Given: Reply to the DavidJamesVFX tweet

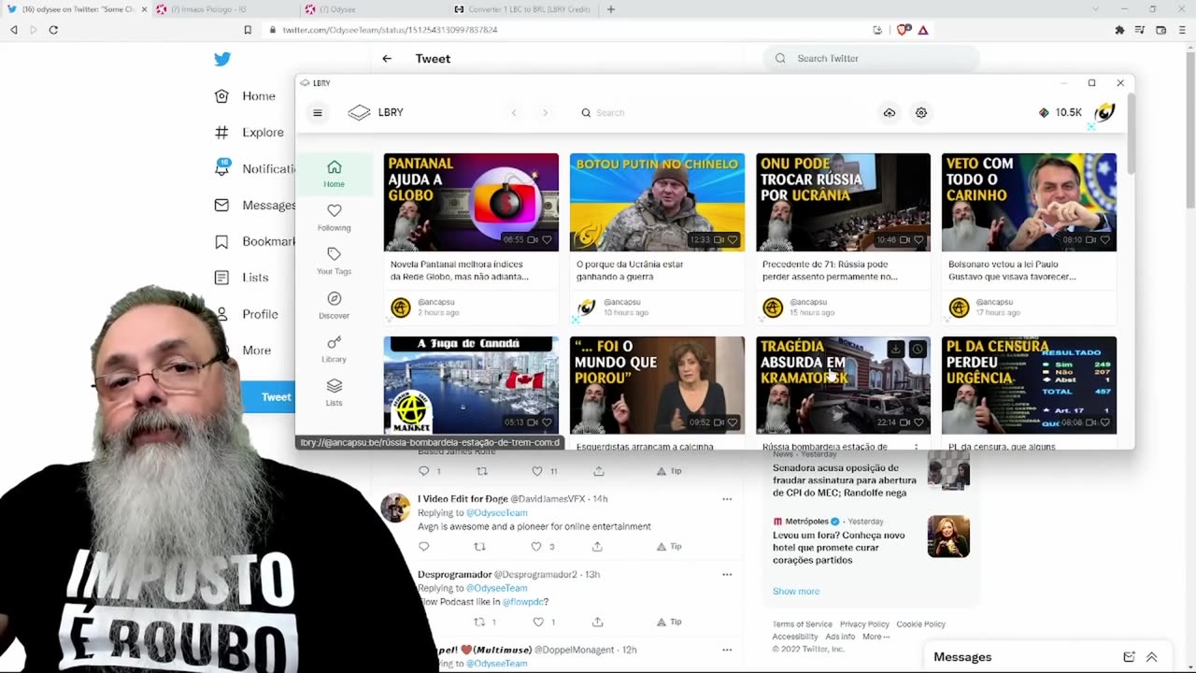Looking at the screenshot, I should pos(423,547).
